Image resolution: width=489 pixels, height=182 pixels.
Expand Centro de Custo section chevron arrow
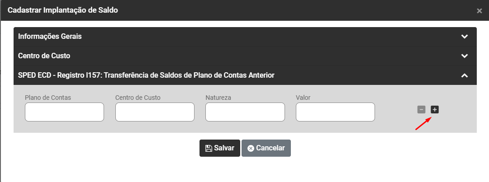click(464, 56)
